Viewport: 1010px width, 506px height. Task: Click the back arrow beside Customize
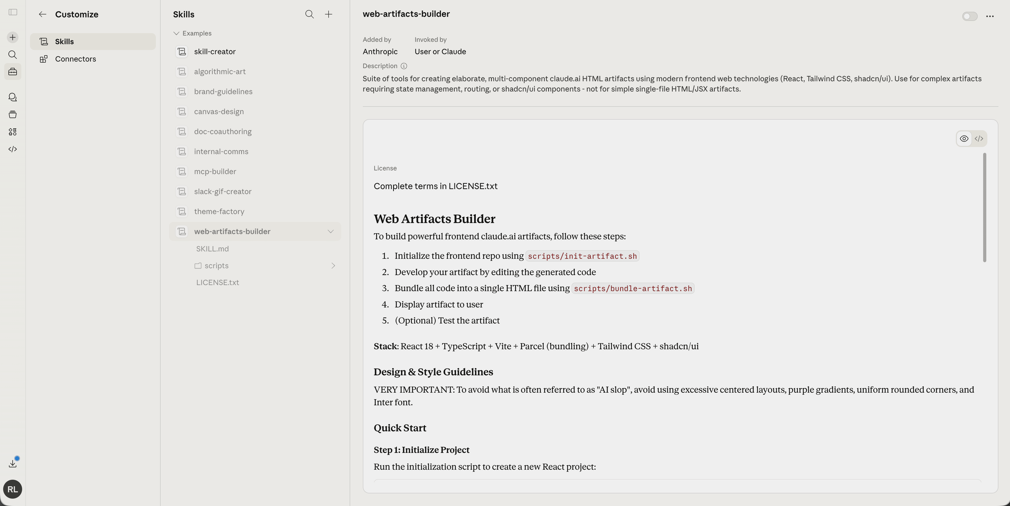point(42,14)
